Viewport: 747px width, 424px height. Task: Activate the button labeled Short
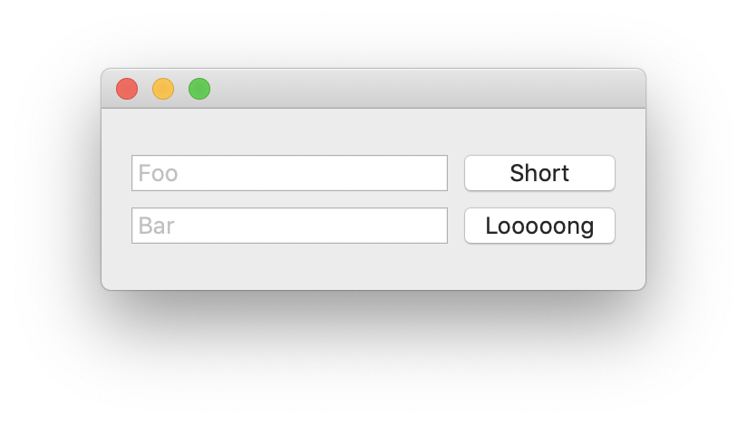pos(539,173)
